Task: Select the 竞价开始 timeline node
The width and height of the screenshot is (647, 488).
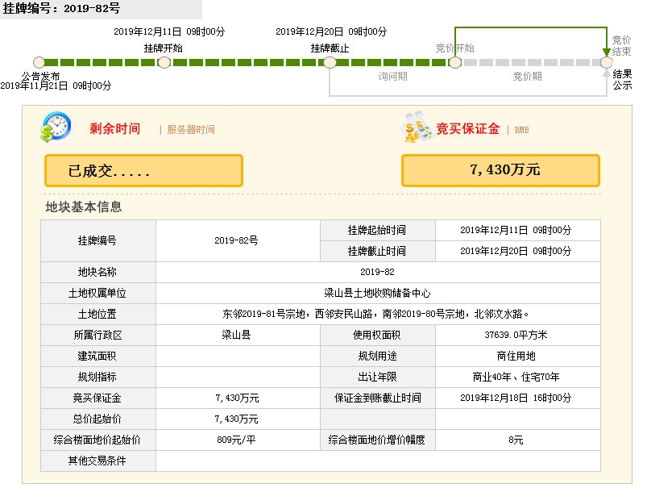Action: (x=455, y=62)
